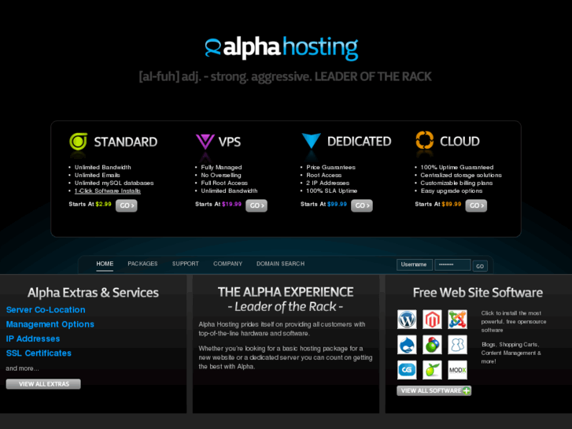
Task: Click the login GO button
Action: point(480,266)
